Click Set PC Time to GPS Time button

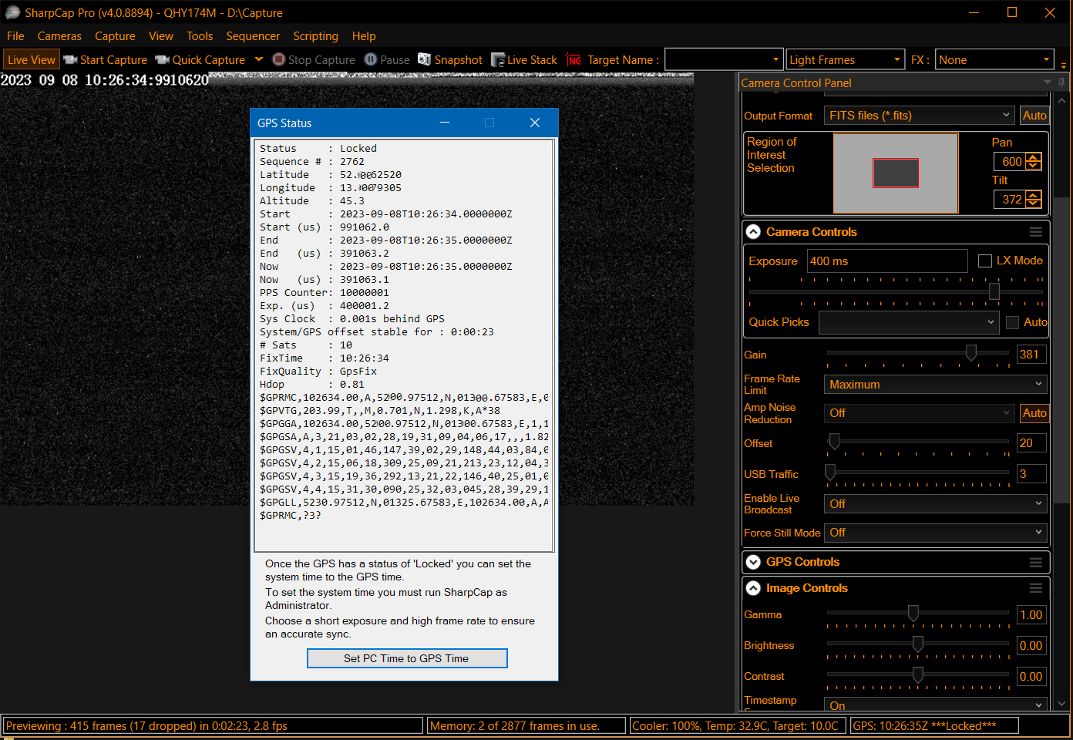tap(407, 658)
